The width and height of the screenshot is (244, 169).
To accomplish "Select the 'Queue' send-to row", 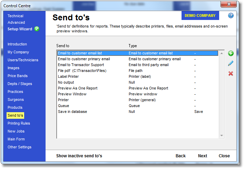I will 138,106.
